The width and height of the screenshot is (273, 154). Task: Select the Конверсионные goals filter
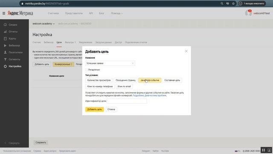point(64,64)
